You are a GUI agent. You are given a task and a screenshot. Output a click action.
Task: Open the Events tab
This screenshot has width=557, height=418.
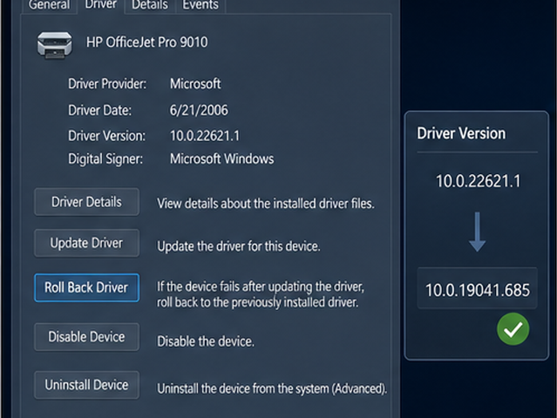pos(200,5)
